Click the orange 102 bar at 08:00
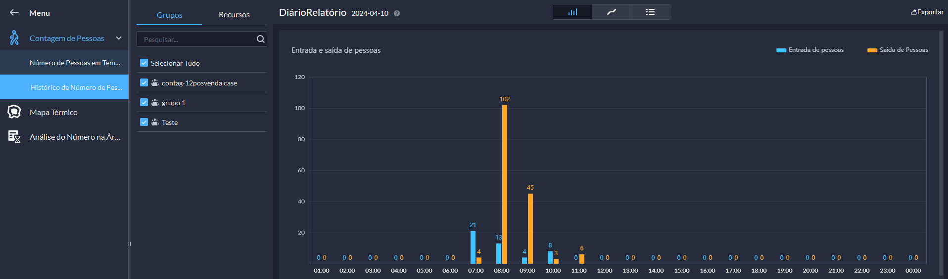The height and width of the screenshot is (279, 948). [505, 184]
